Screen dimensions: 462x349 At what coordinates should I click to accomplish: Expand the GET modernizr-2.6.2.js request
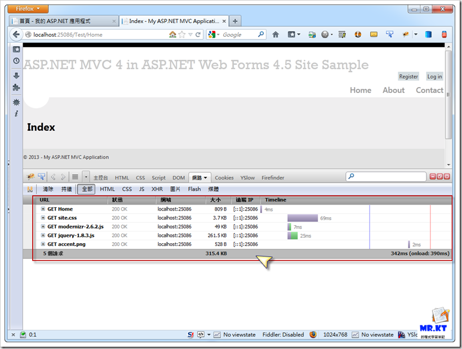coord(43,227)
